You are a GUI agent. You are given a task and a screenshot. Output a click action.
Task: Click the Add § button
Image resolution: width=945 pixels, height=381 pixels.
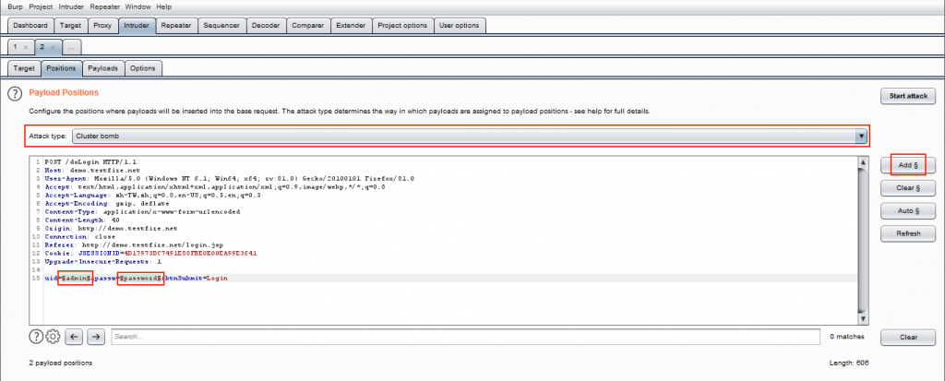908,164
